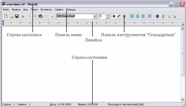Open the Правка menu
The image size is (186, 107).
(16, 10)
